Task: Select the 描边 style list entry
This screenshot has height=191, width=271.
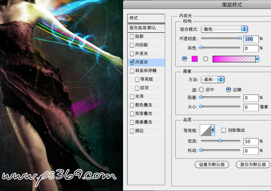Action: tap(146, 131)
